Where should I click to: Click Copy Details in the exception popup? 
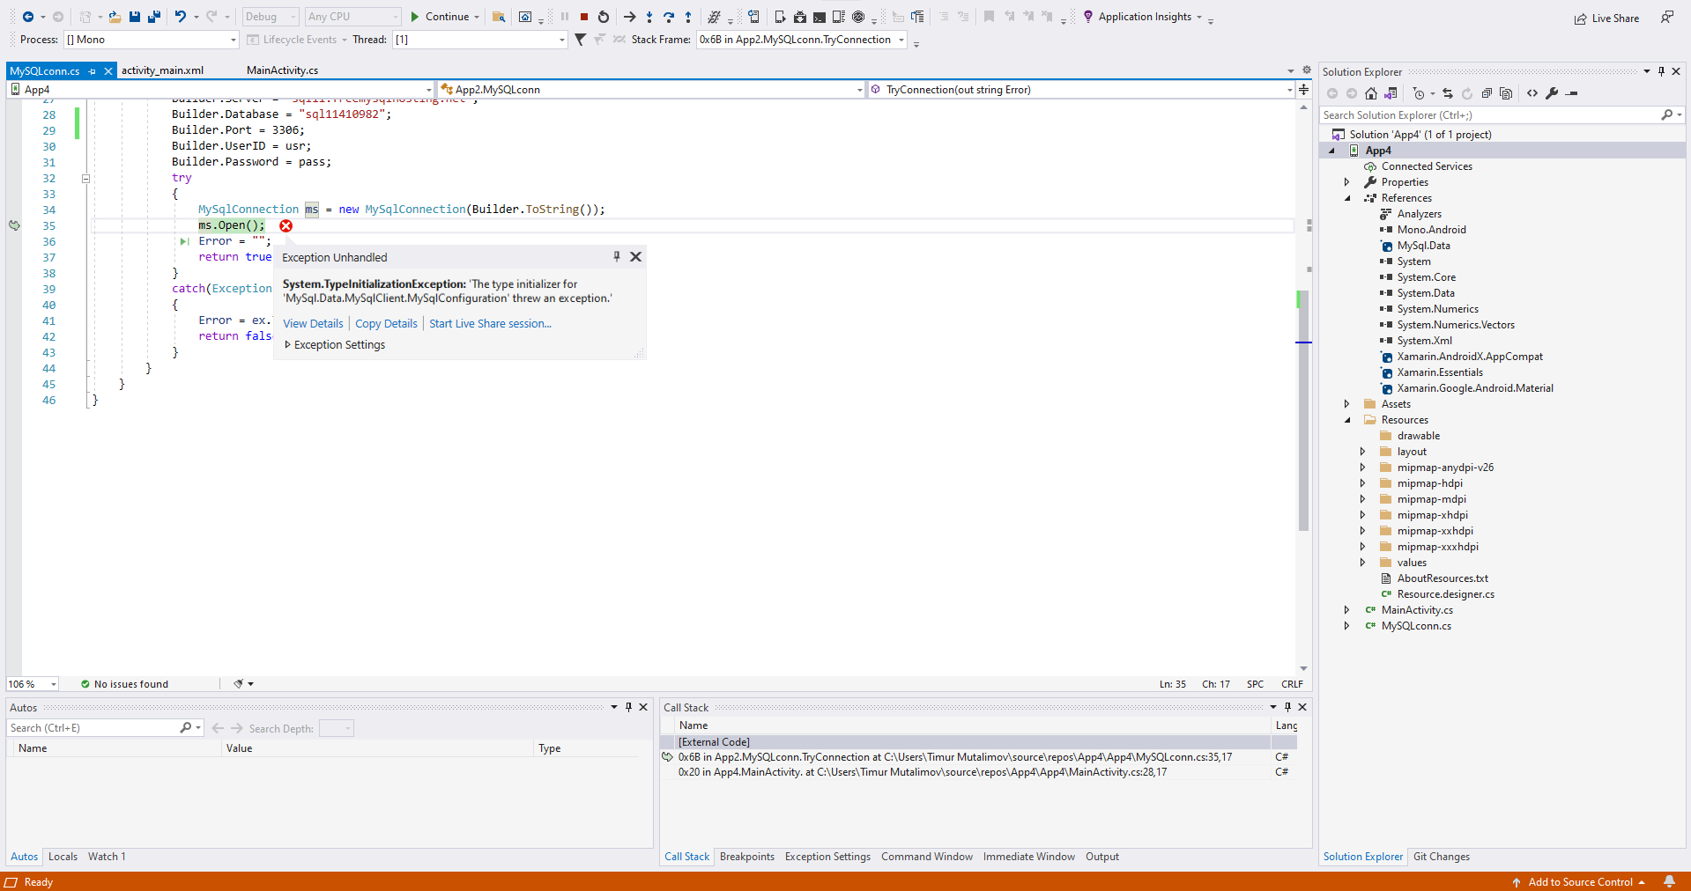click(386, 324)
